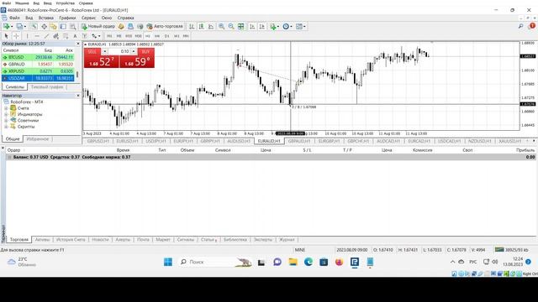Zoom in the chart with magnifier plus
The height and width of the screenshot is (302, 538).
pos(222,26)
